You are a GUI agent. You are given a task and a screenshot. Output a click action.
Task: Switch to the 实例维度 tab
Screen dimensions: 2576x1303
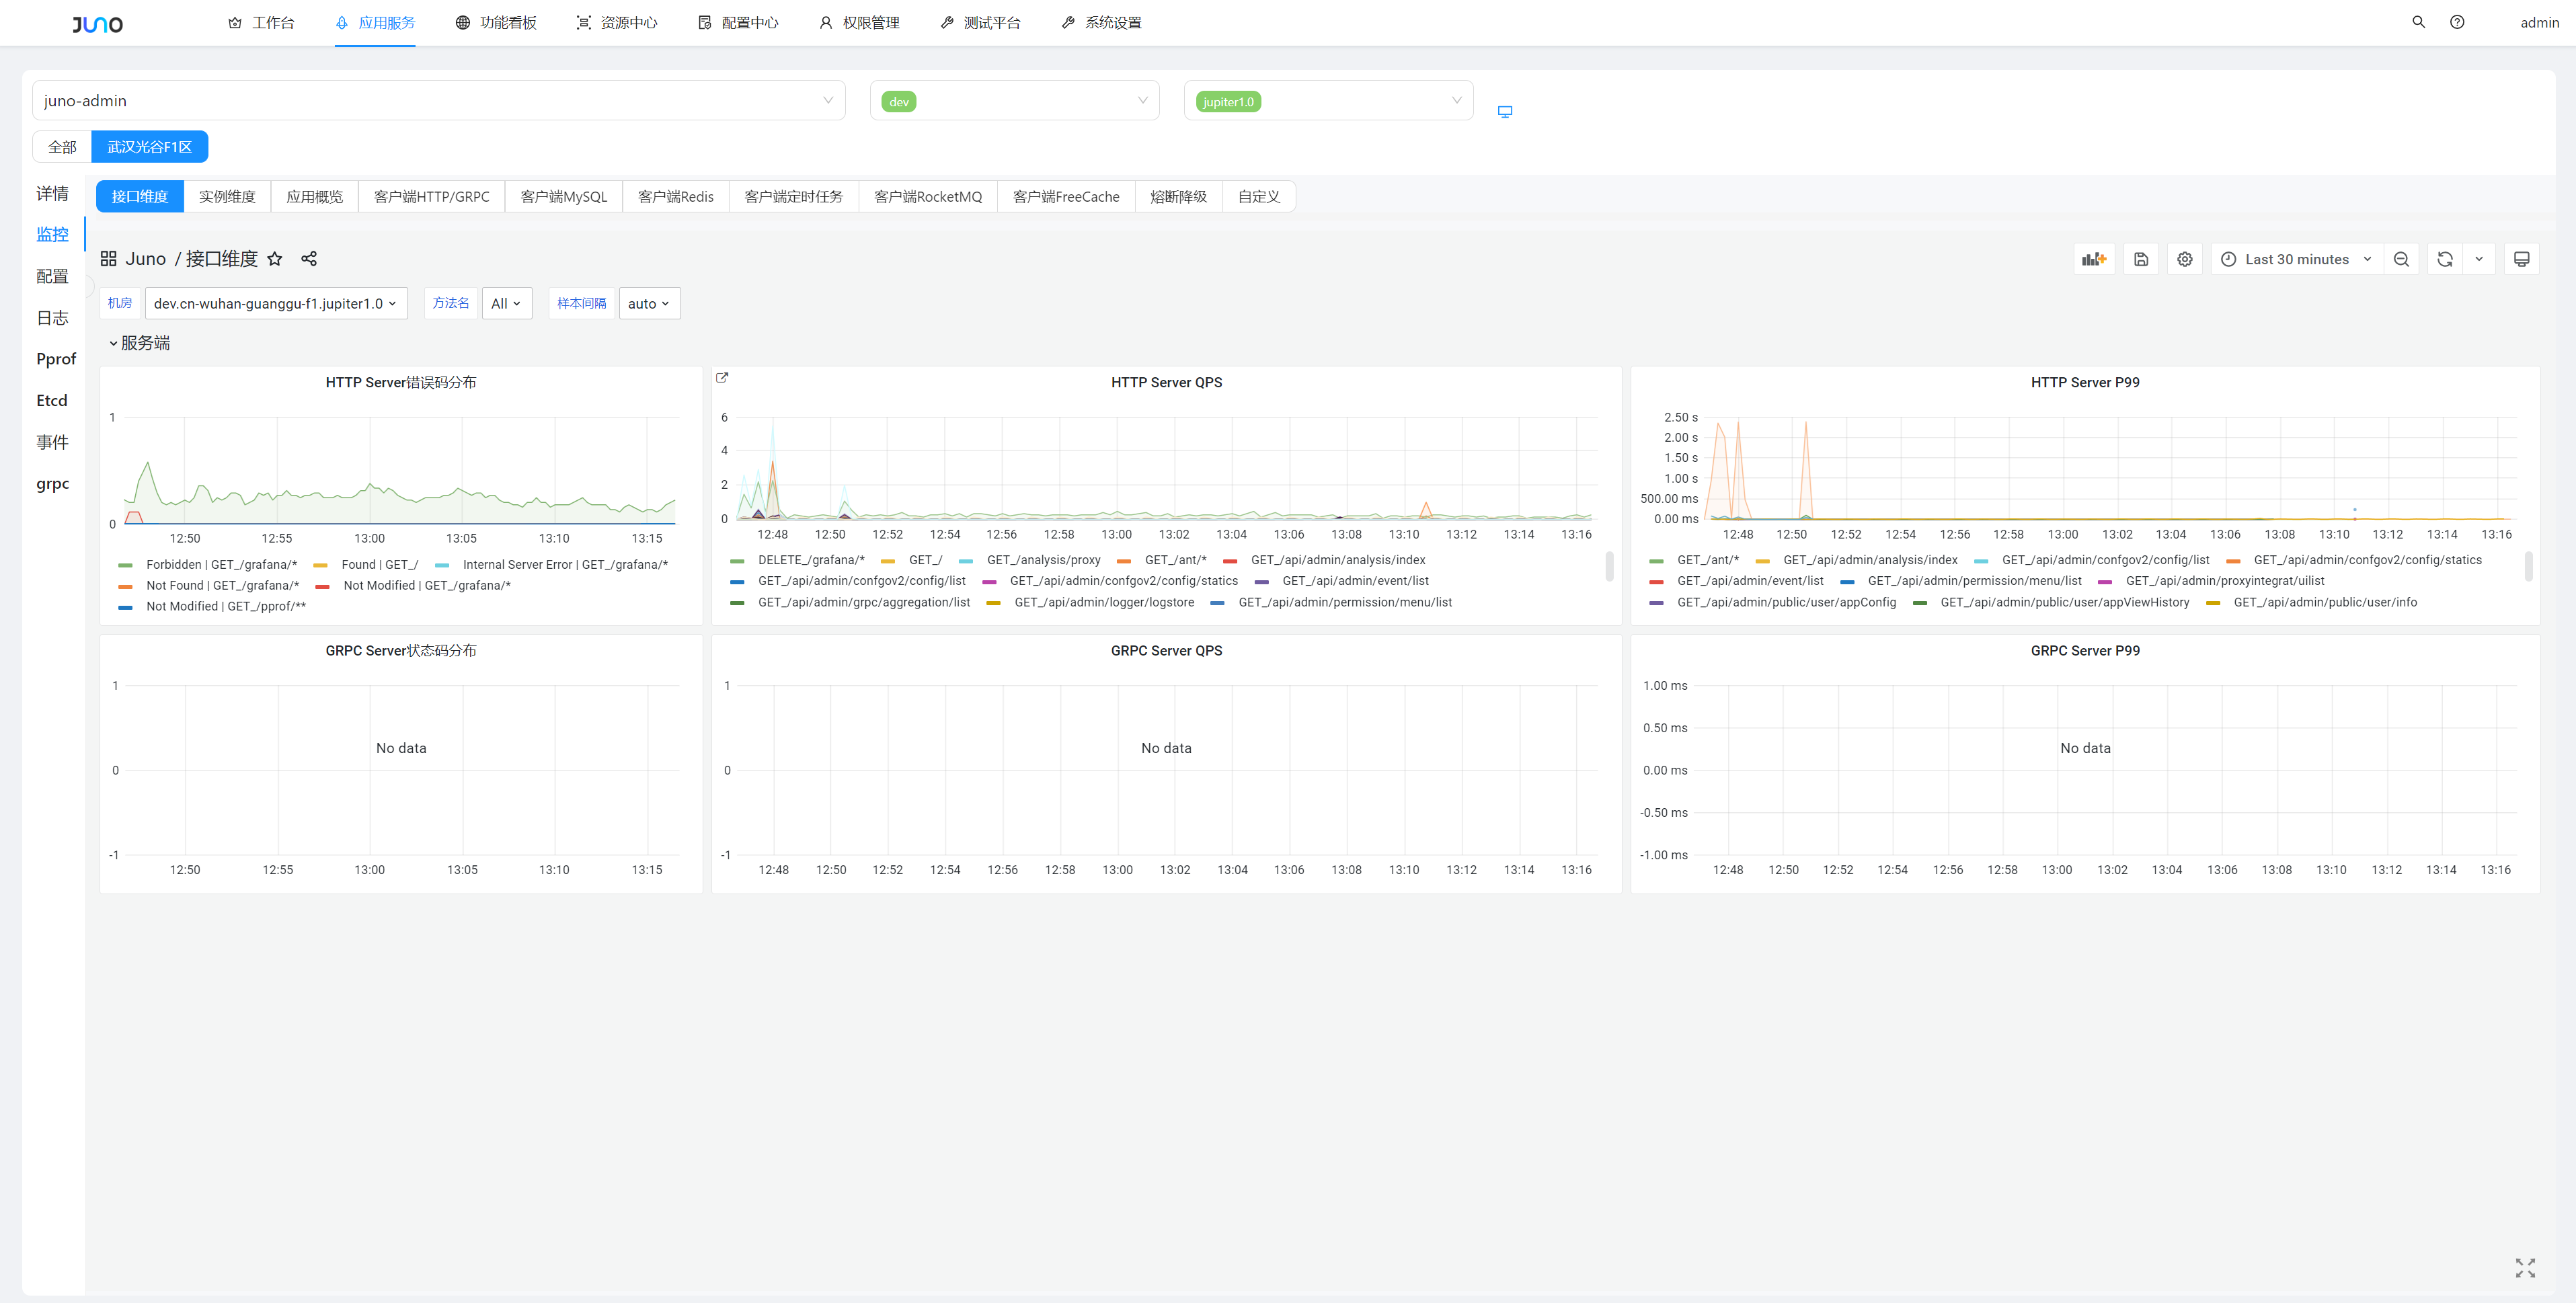point(227,197)
